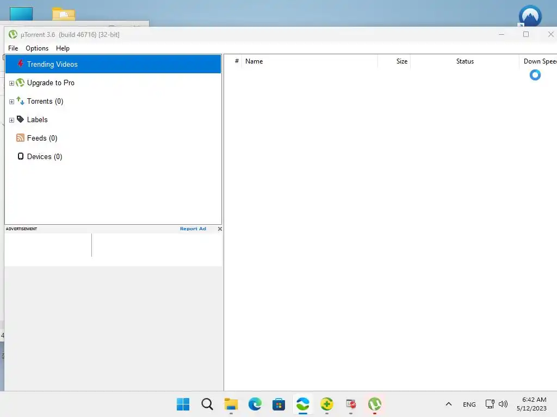Open Microsoft Store from taskbar
The image size is (557, 417).
pyautogui.click(x=279, y=404)
